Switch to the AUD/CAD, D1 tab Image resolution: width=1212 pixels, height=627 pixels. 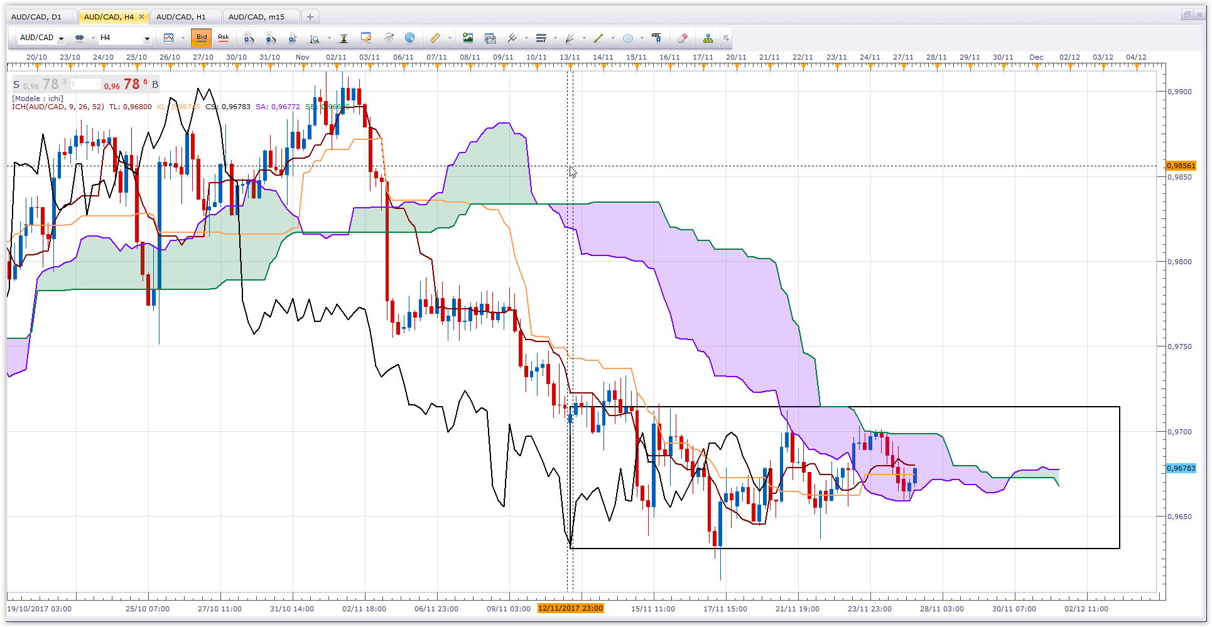[x=41, y=17]
